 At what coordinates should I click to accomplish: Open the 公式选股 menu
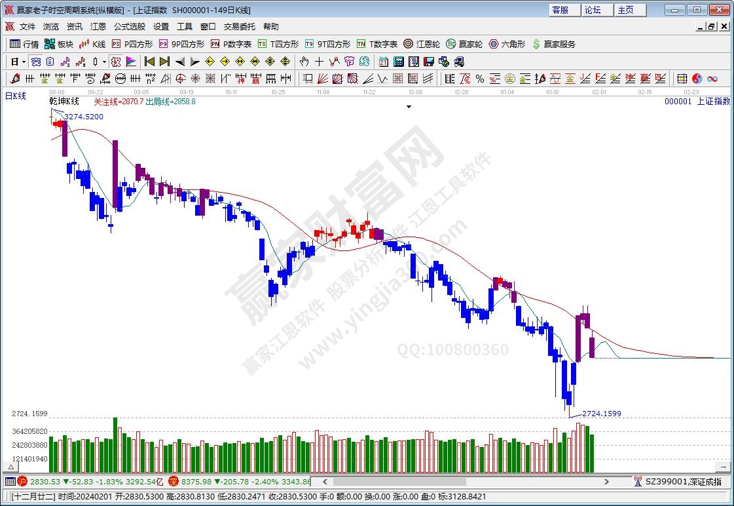[x=129, y=27]
